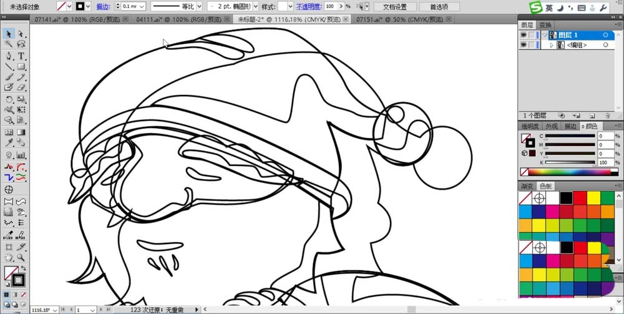Open the fill color dropdown in control bar

click(x=69, y=6)
